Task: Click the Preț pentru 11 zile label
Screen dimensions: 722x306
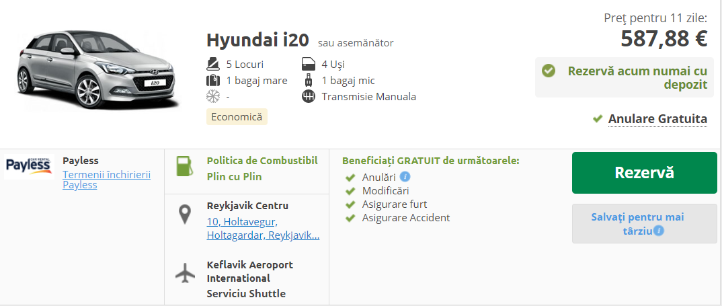Action: (x=655, y=18)
